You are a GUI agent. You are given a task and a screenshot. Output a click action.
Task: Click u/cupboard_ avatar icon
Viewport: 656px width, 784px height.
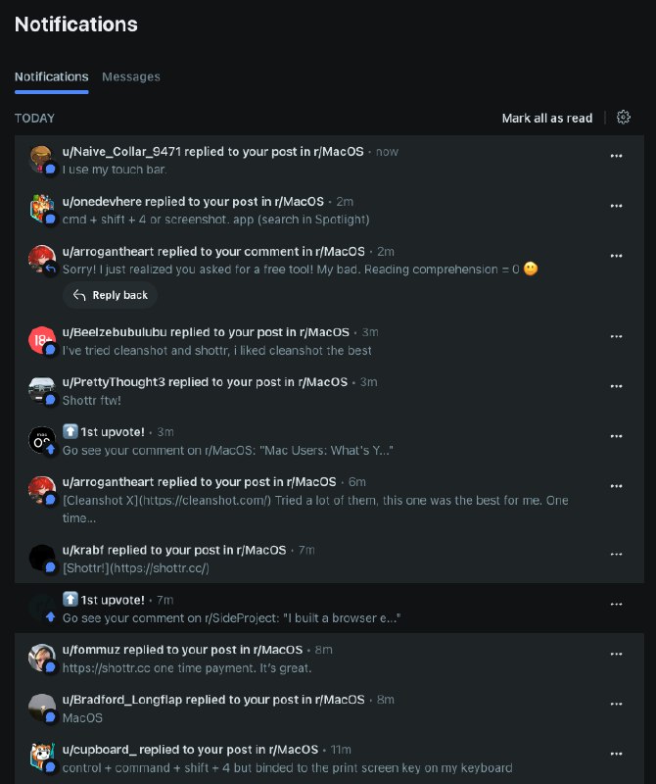[42, 757]
